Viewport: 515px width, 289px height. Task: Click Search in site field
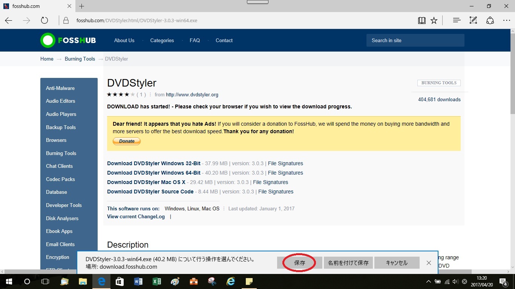(415, 40)
